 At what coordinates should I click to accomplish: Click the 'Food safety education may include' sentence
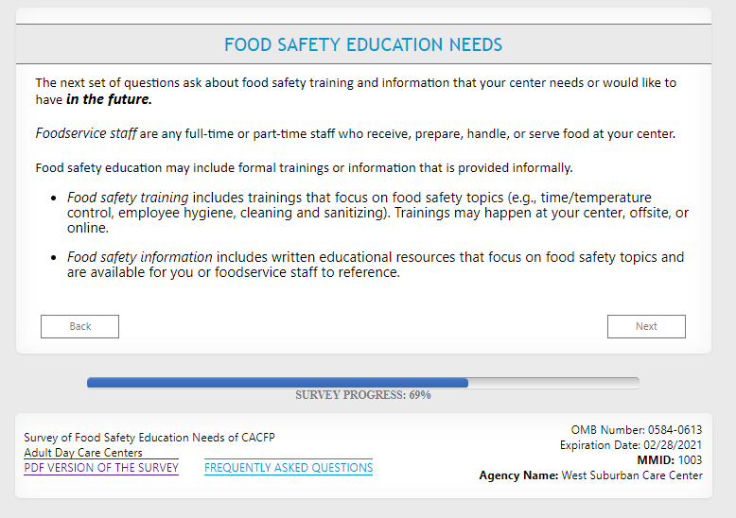[x=303, y=168]
